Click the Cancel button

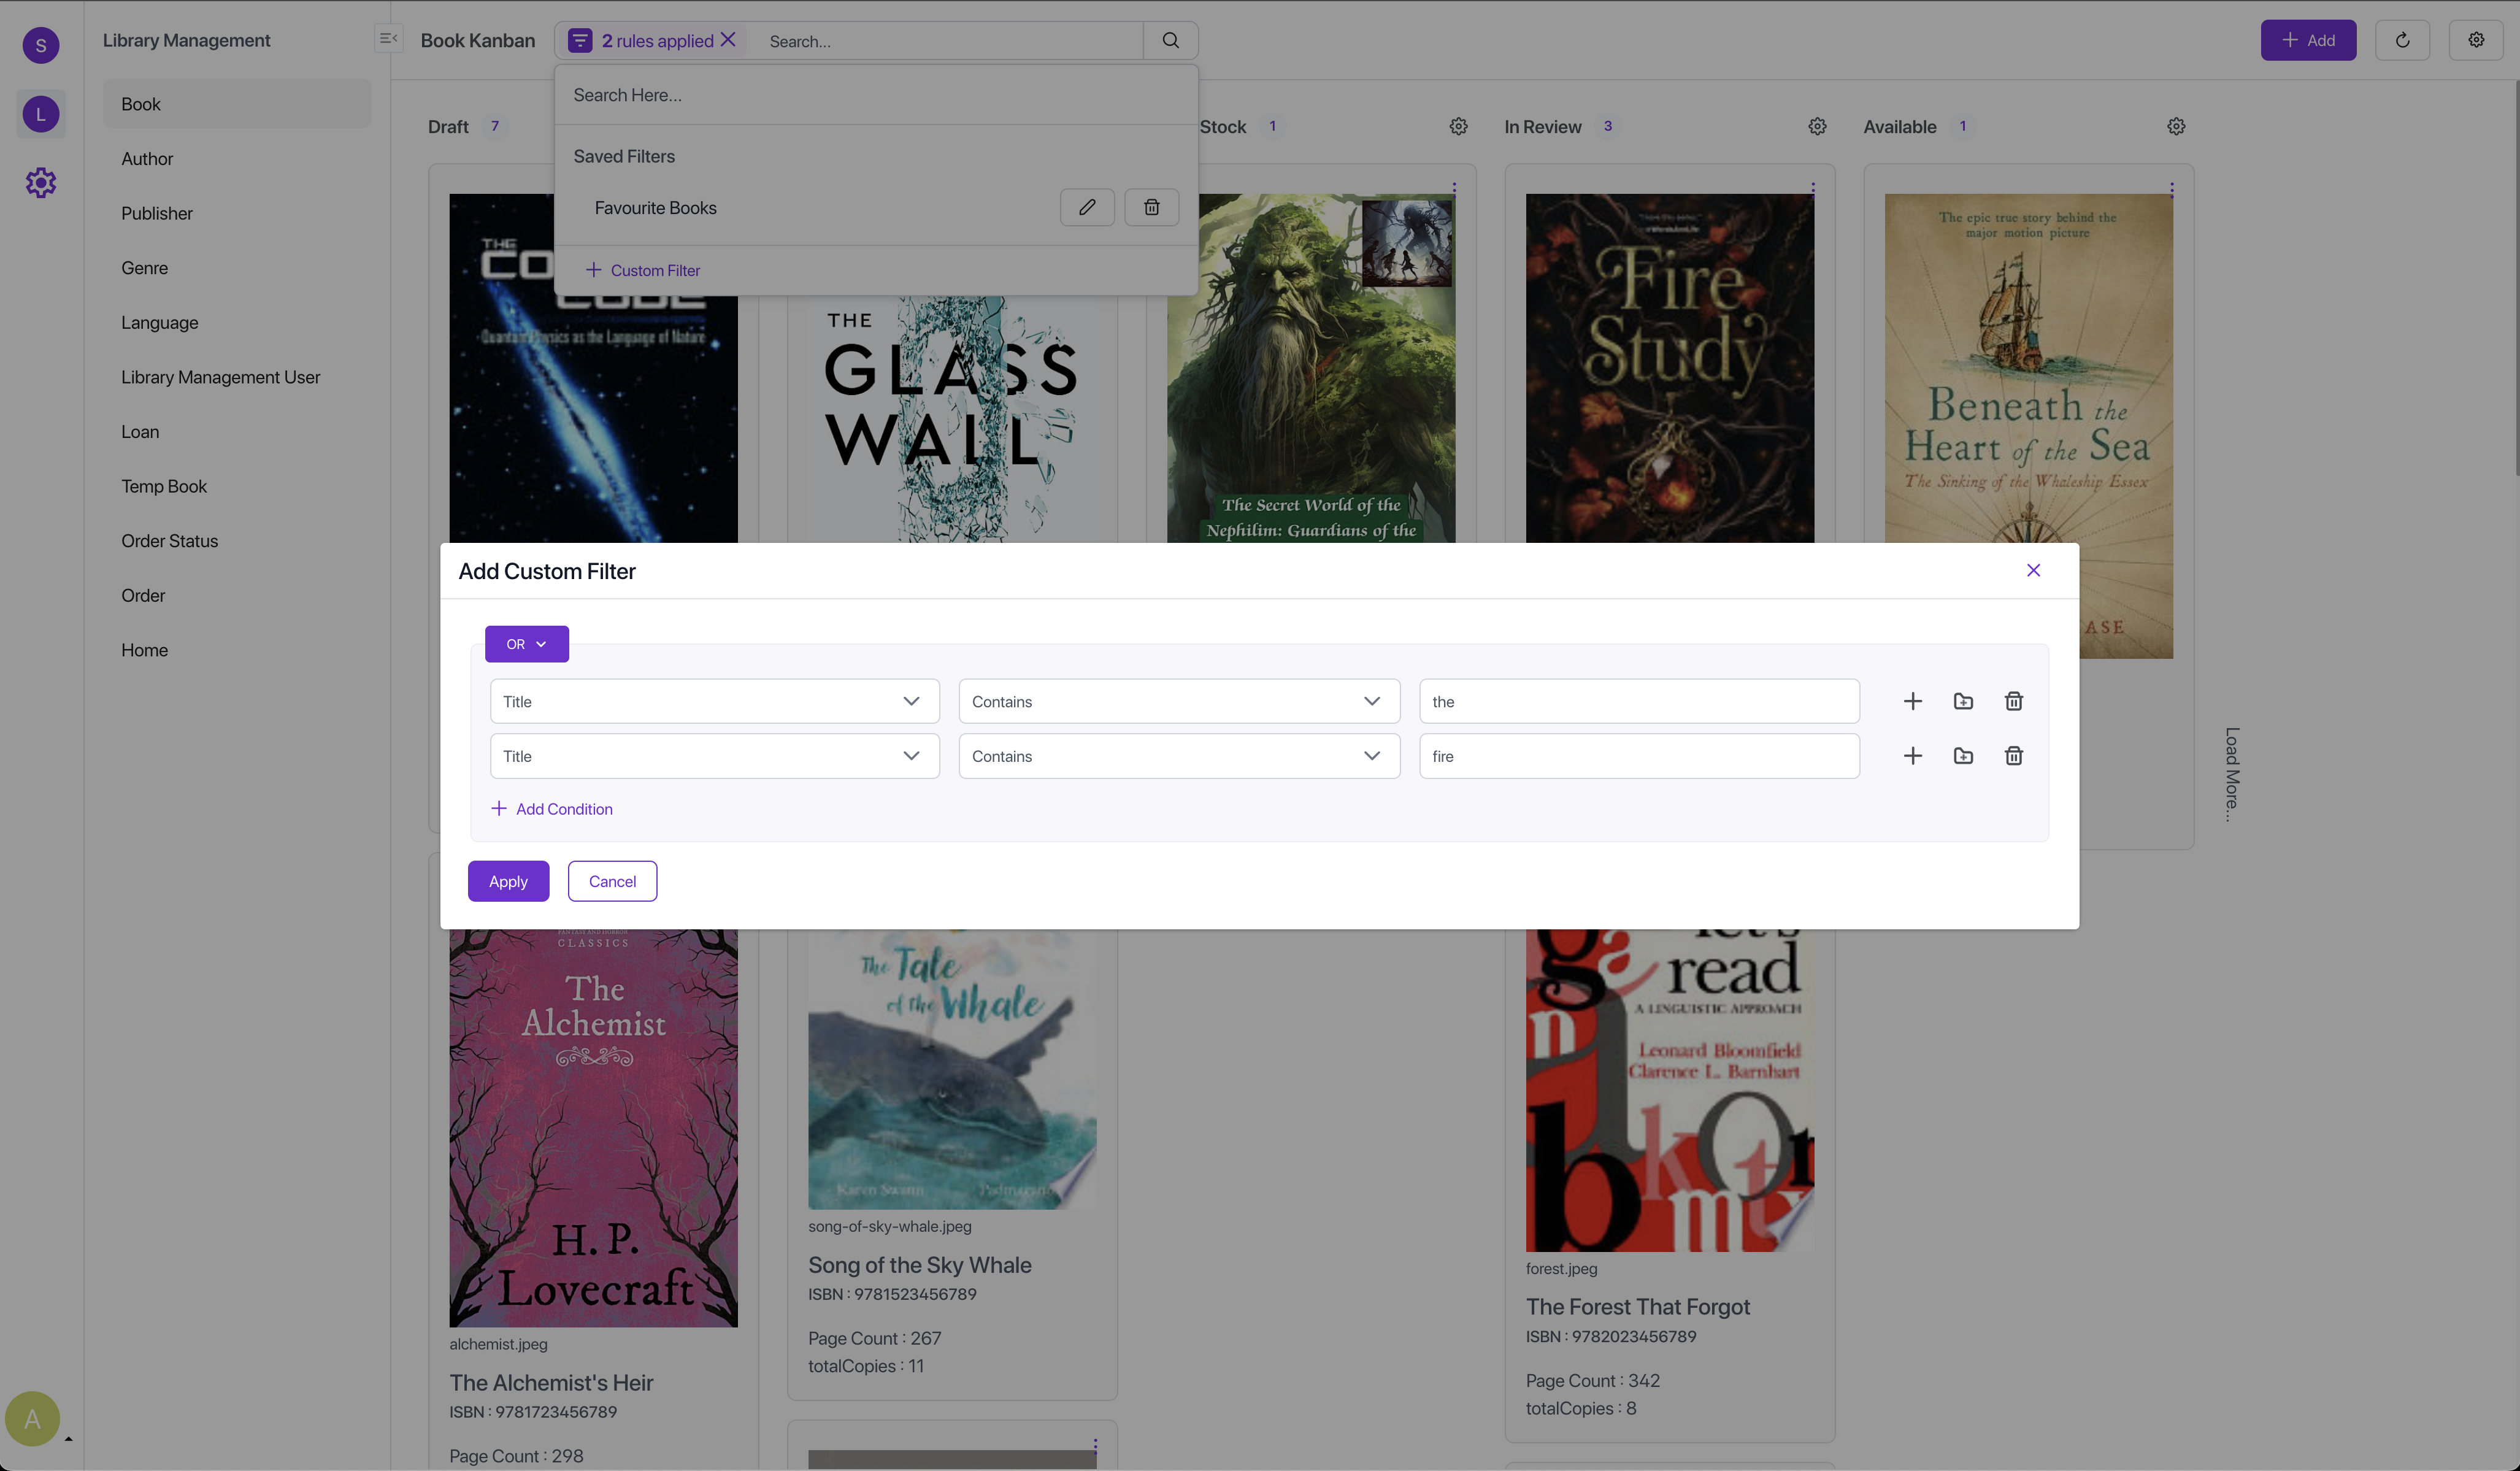612,881
